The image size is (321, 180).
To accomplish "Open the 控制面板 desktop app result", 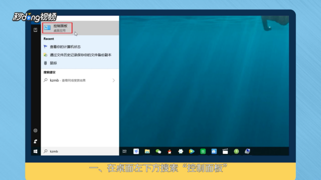I will click(80, 28).
